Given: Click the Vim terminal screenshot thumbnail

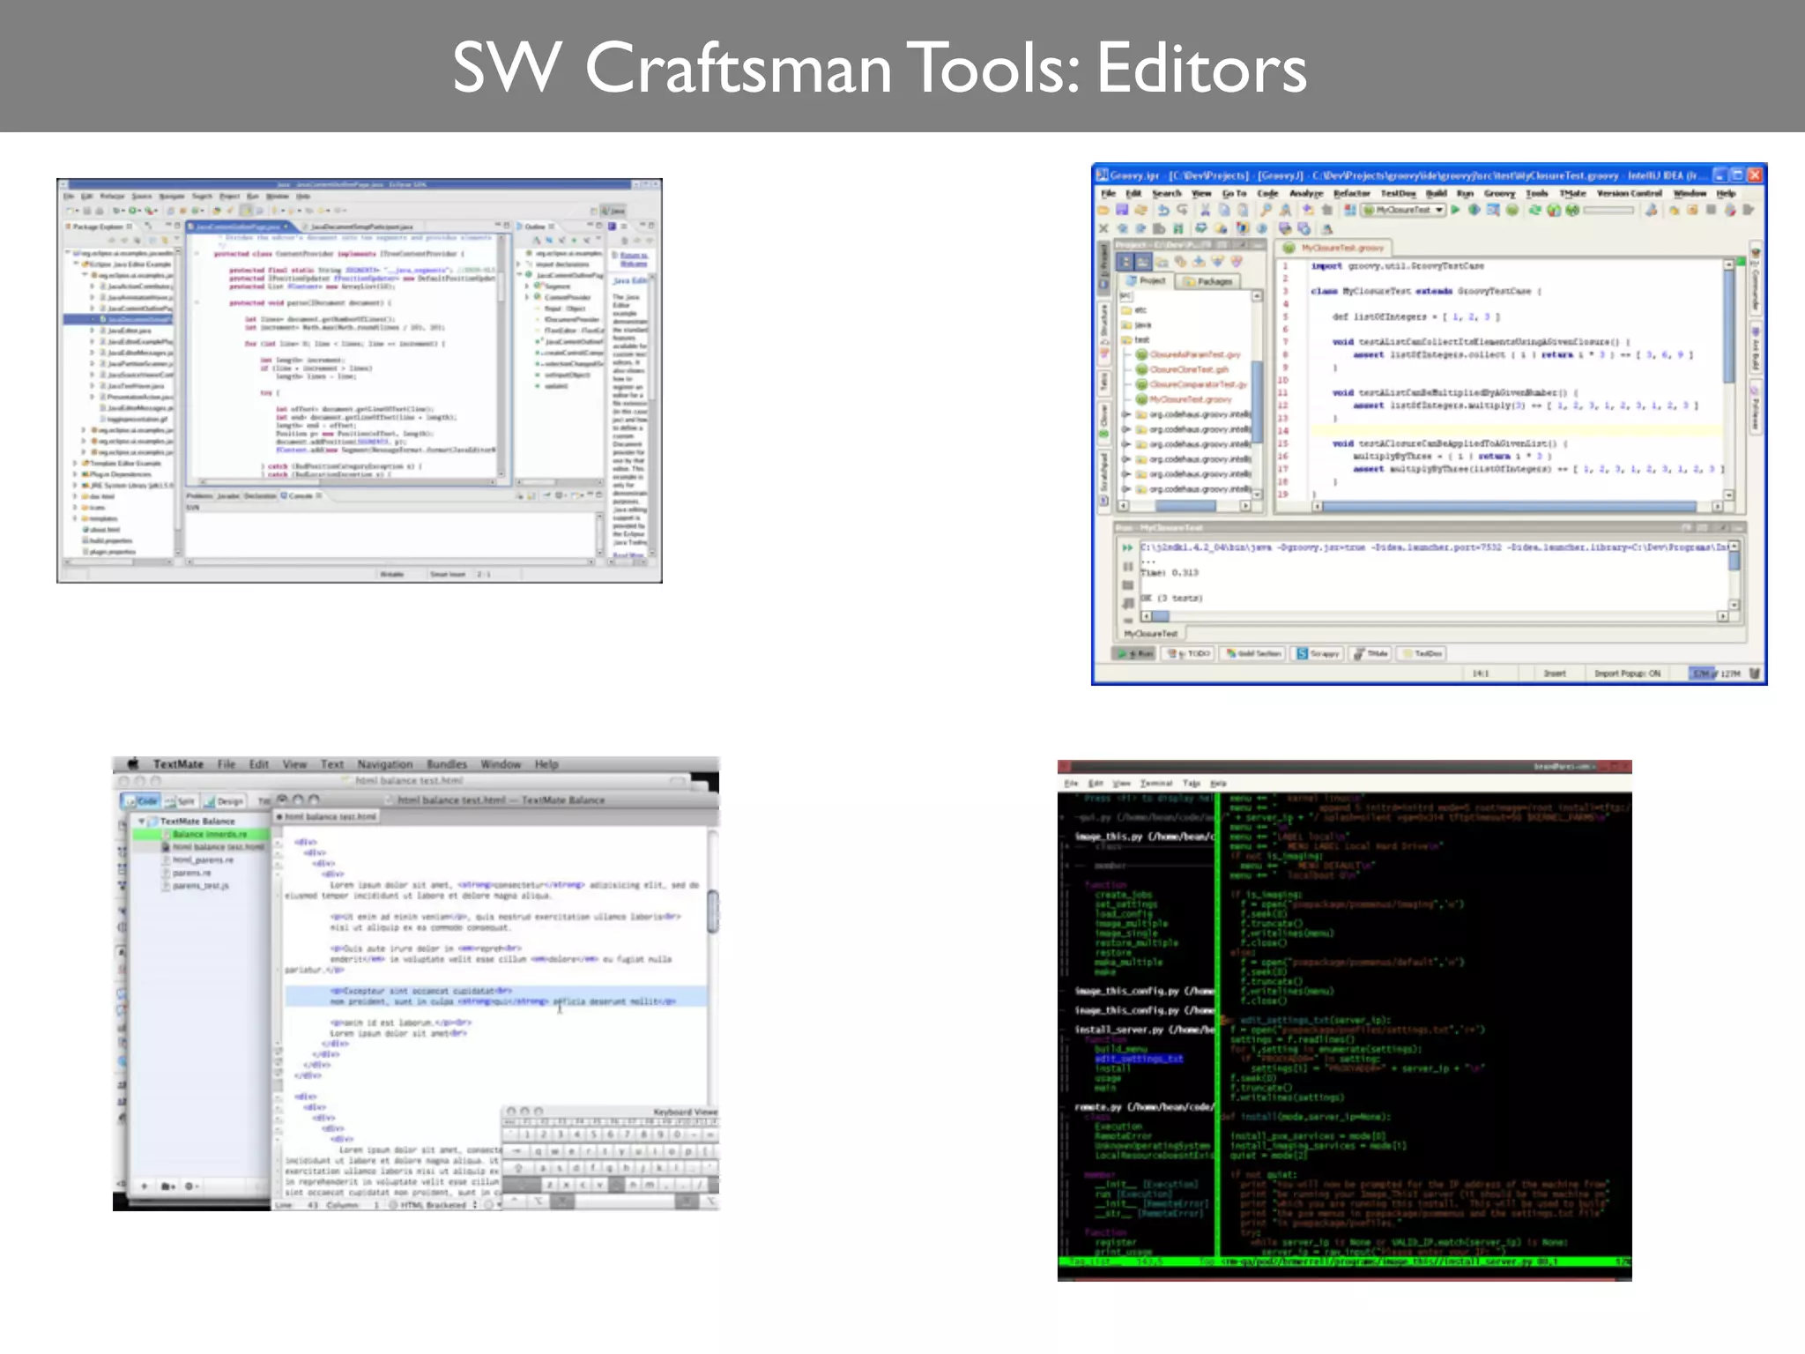Looking at the screenshot, I should point(1345,1021).
